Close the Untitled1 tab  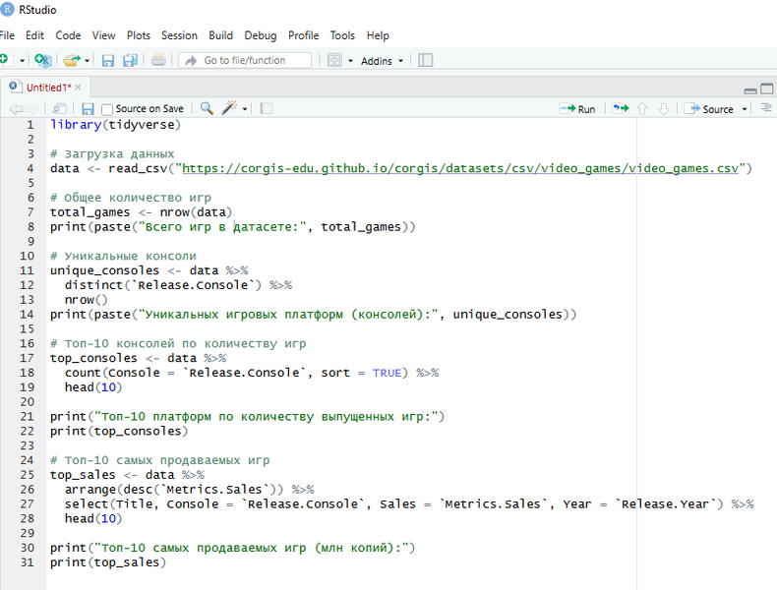pos(78,88)
